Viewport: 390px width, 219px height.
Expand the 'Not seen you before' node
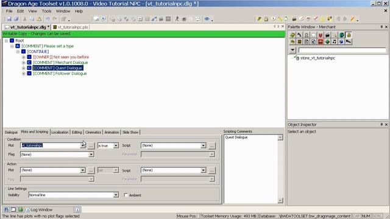[24, 57]
